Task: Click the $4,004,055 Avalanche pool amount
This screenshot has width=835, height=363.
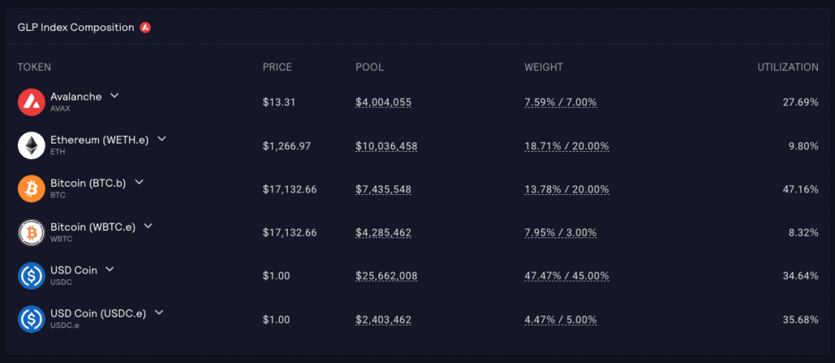Action: [383, 102]
